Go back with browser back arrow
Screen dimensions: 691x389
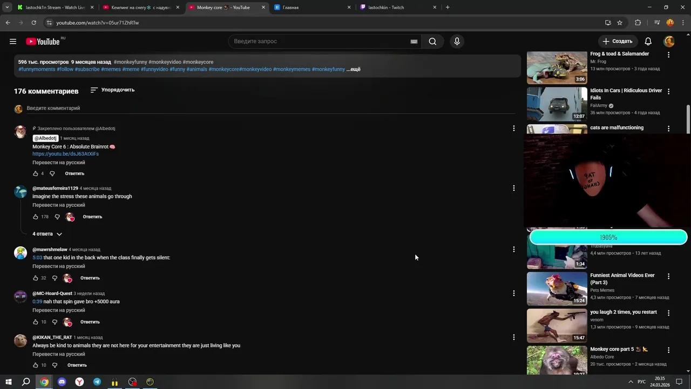pos(8,23)
